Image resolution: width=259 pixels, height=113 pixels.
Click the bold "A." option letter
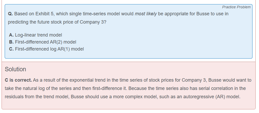tap(11, 35)
